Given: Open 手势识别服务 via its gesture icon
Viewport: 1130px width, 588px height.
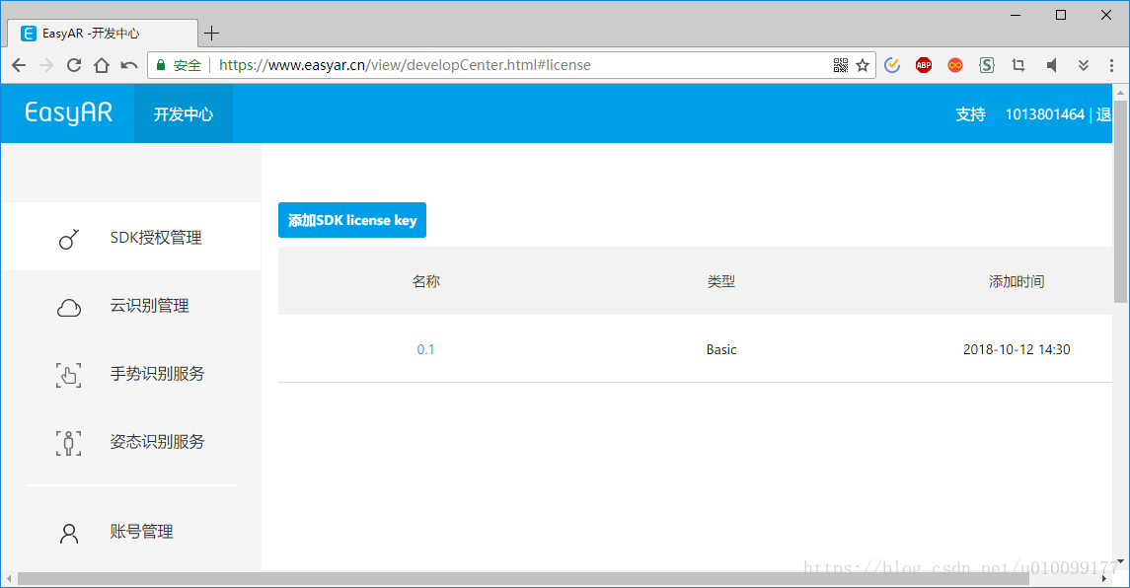Looking at the screenshot, I should (68, 375).
